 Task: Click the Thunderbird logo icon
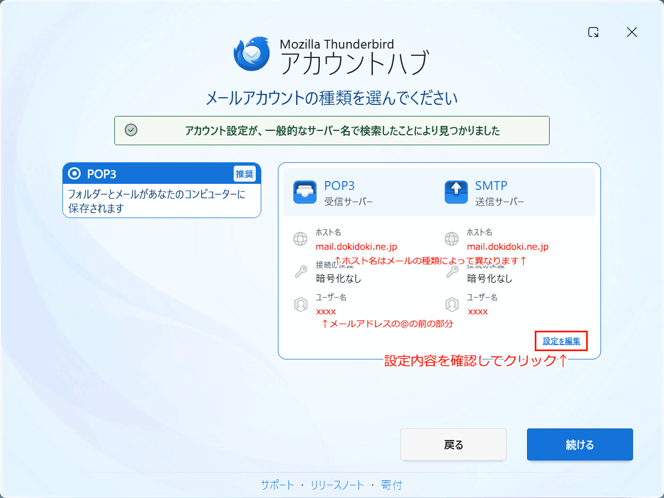[x=252, y=54]
